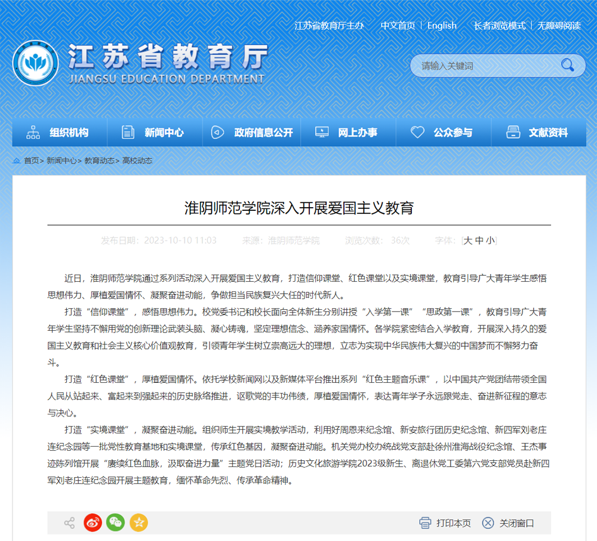Viewport: 597px width, 541px height.
Task: Click the document icon beside 新闻中心
Action: click(x=128, y=133)
